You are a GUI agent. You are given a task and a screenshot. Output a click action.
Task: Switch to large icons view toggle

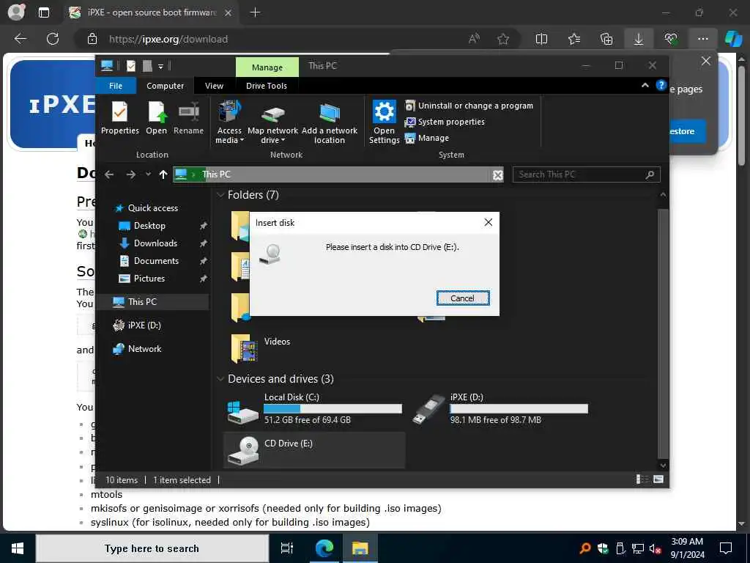click(x=658, y=479)
